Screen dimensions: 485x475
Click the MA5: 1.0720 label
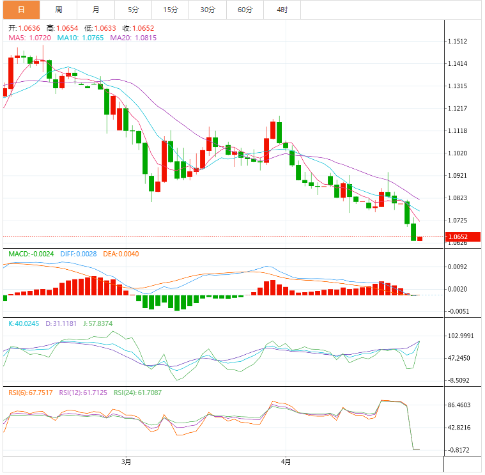(29, 38)
